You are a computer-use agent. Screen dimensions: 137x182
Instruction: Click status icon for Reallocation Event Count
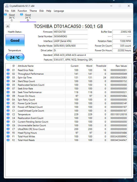8,118
